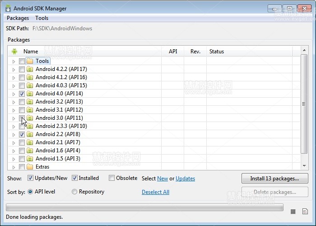Enable the Obsolete show filter
Viewport: 316px width, 226px height.
[112, 178]
